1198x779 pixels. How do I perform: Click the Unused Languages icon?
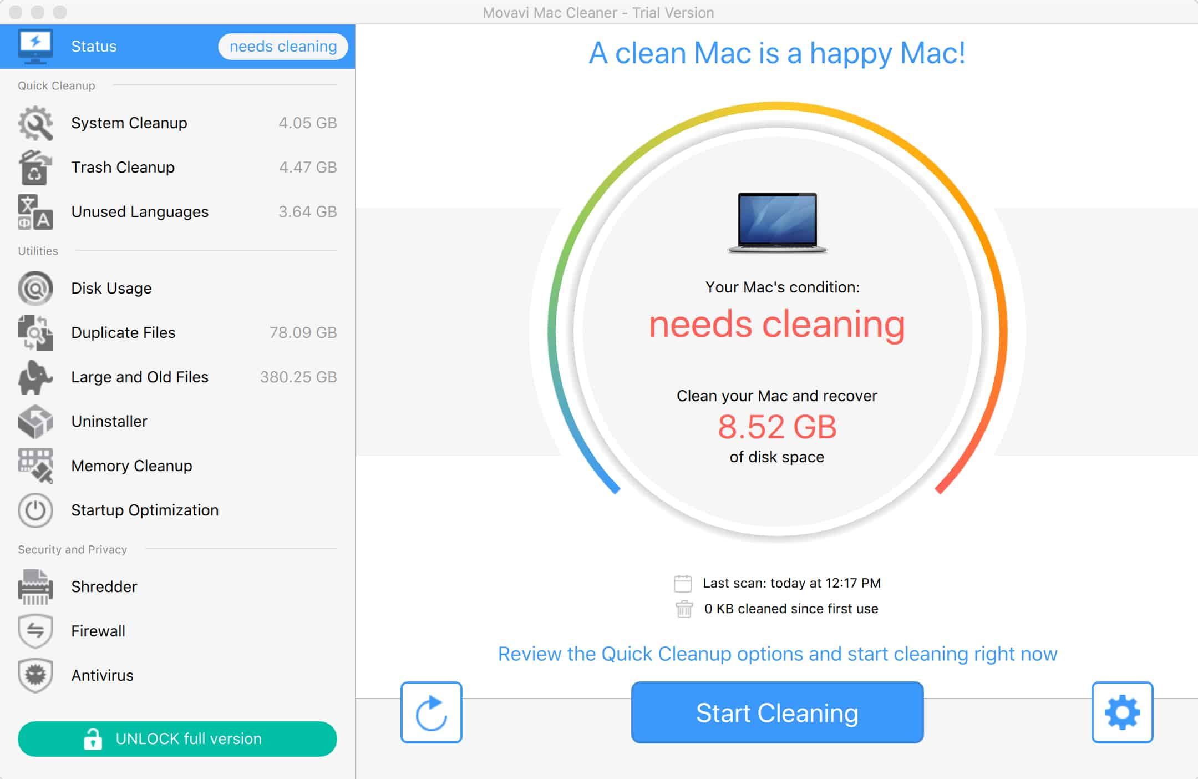coord(36,210)
